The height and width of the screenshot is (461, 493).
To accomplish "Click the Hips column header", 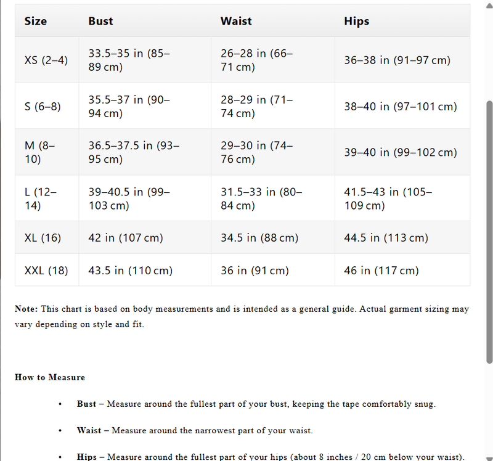I will tap(356, 21).
